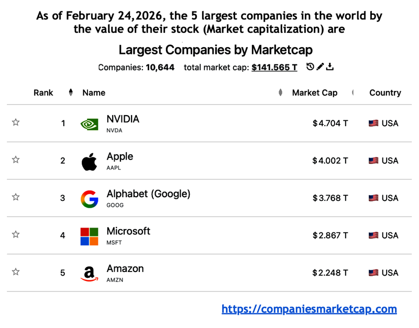This screenshot has width=419, height=328.
Task: Sort the table by Rank column
Action: [x=43, y=93]
